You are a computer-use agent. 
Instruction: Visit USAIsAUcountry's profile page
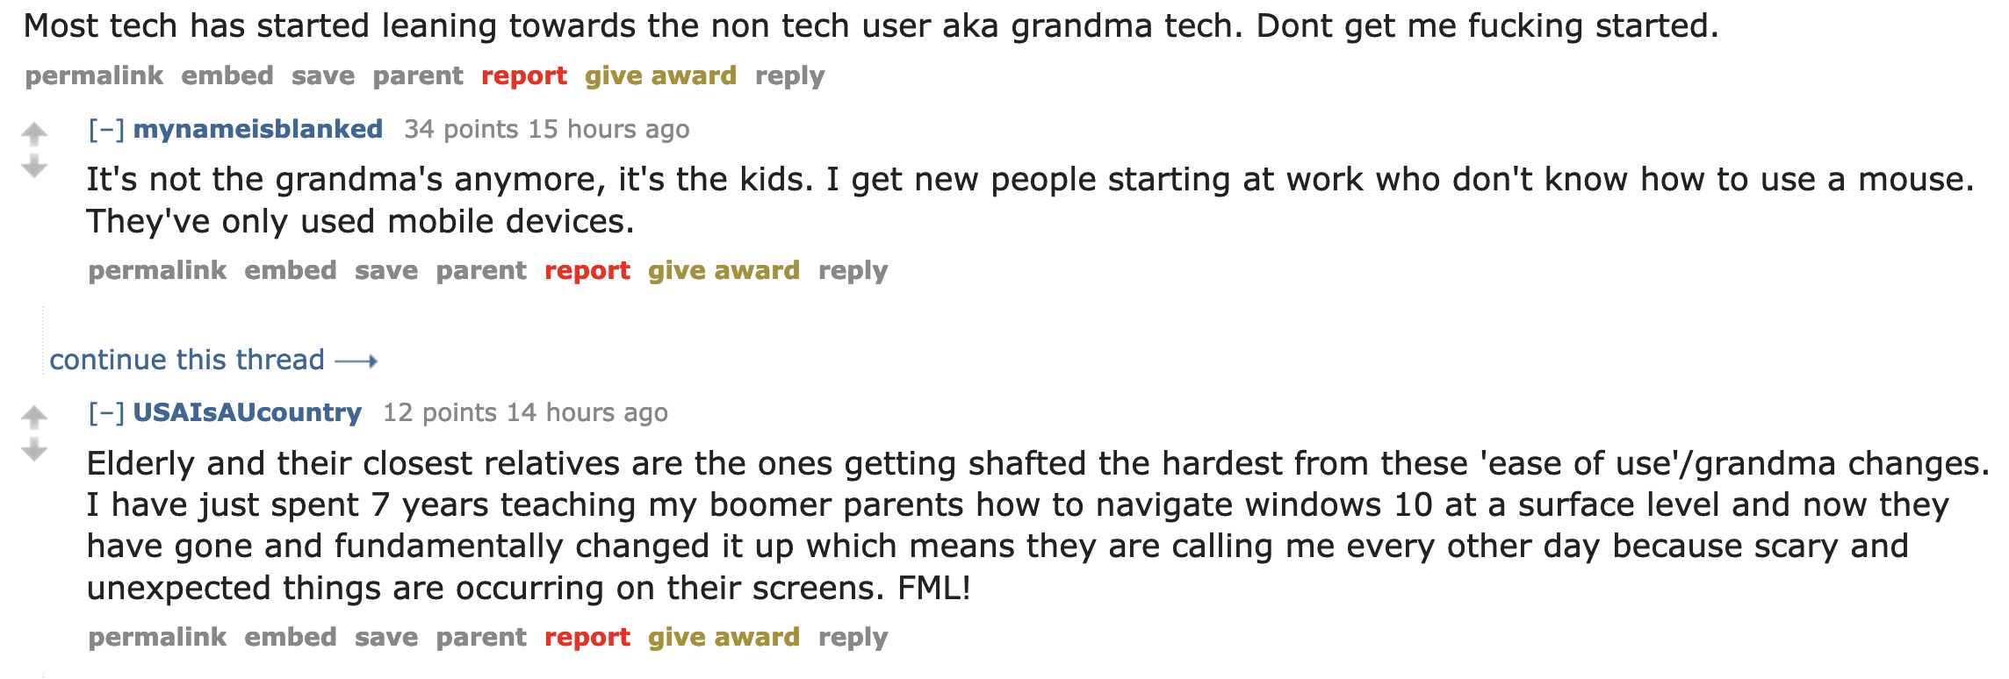(247, 412)
